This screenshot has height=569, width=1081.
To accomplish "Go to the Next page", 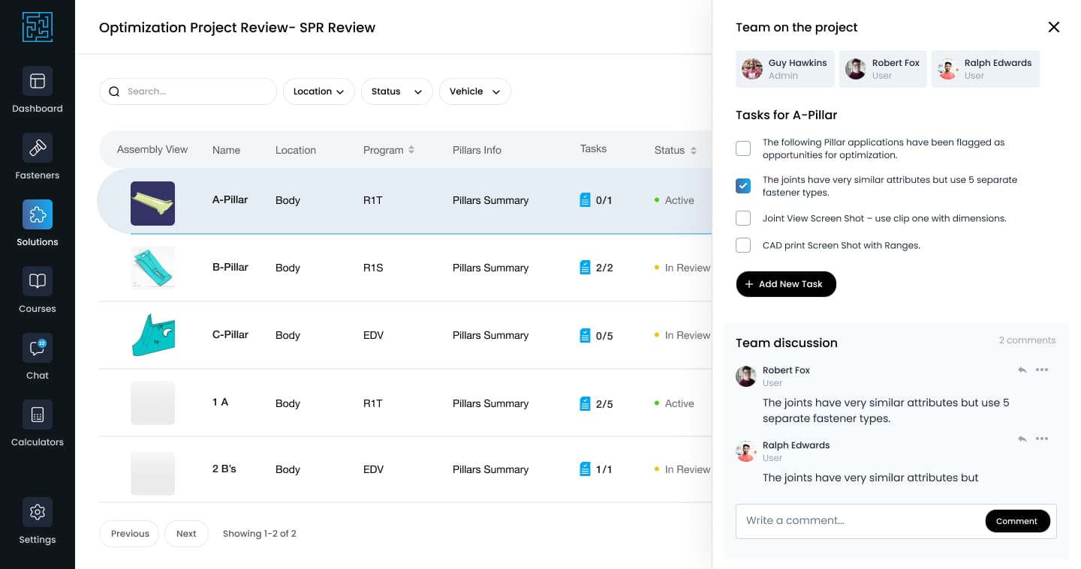I will tap(186, 534).
